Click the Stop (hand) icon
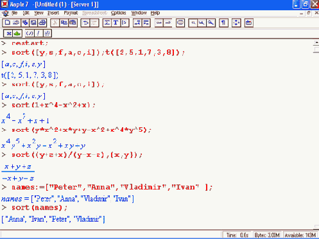 (x=180, y=22)
